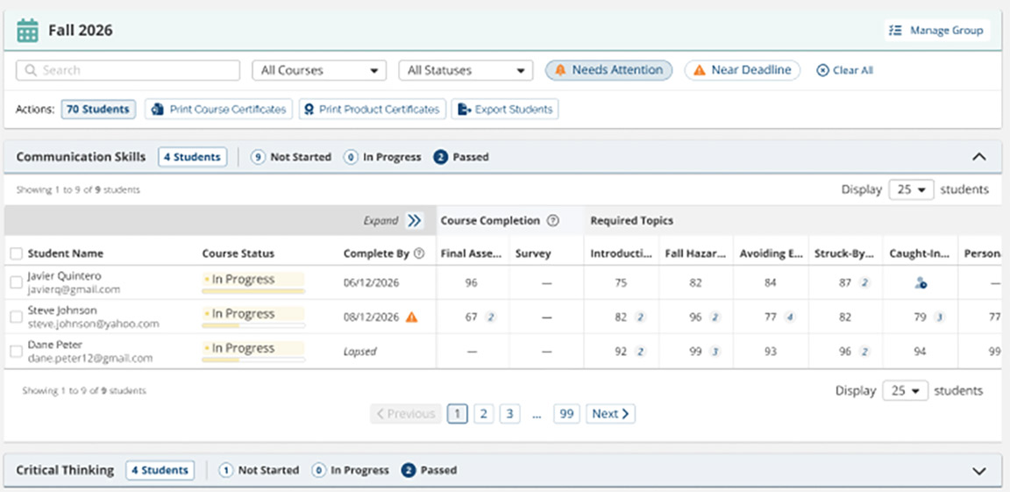This screenshot has width=1010, height=492.
Task: Click the Fall 2026 calendar icon
Action: pyautogui.click(x=27, y=31)
